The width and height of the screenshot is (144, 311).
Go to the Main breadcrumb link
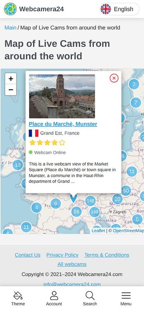[11, 28]
